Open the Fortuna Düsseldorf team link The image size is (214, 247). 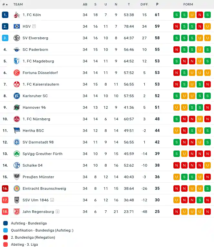(40, 73)
